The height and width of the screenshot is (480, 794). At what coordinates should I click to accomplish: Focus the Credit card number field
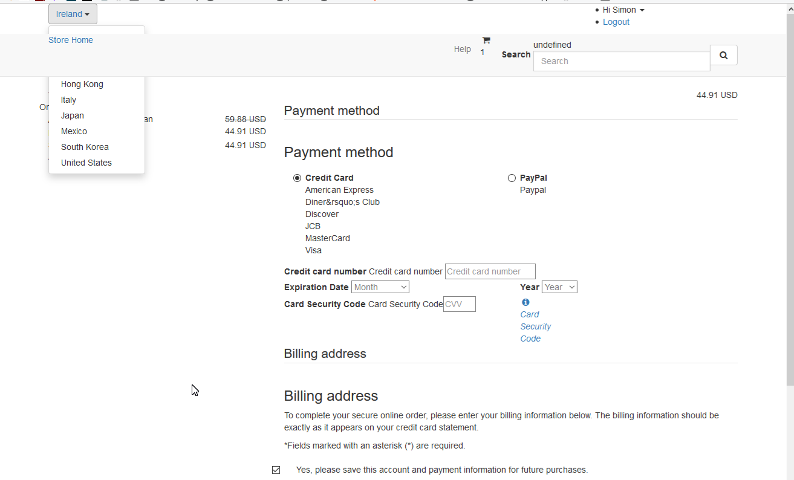click(x=490, y=272)
